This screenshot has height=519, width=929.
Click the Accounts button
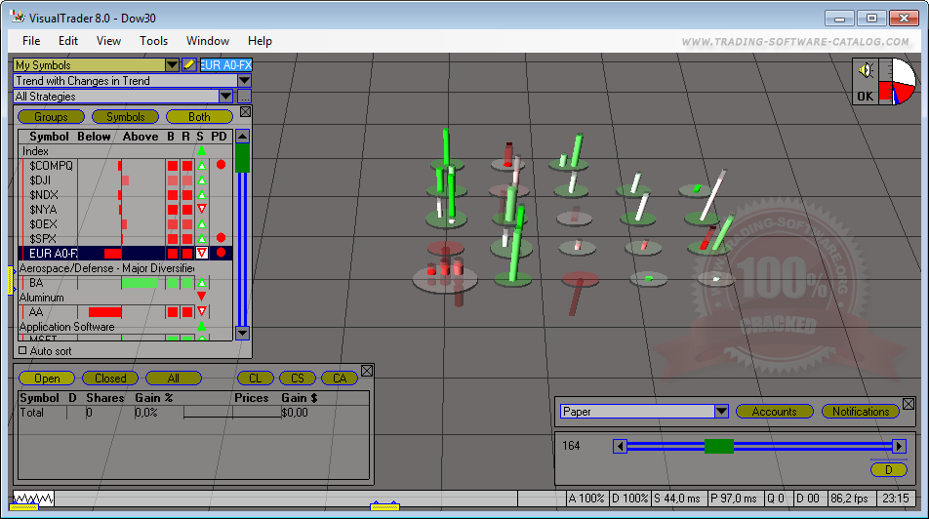coord(774,412)
